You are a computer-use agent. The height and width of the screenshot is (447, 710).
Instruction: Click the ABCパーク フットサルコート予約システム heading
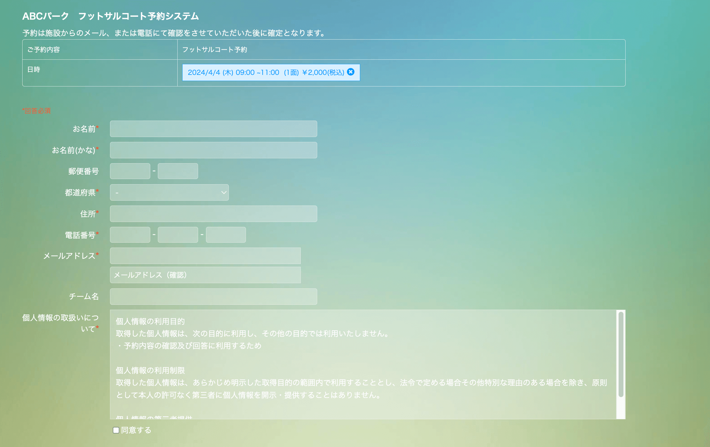pos(110,16)
